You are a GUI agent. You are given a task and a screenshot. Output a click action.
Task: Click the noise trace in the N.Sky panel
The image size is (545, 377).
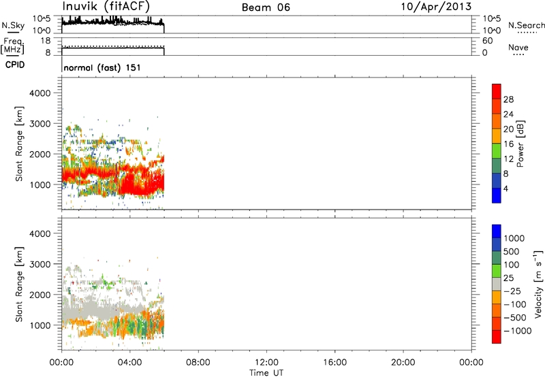112,22
